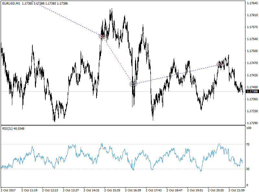Click the 1.17295 price scale label
This screenshot has width=259, height=194.
pyautogui.click(x=252, y=123)
